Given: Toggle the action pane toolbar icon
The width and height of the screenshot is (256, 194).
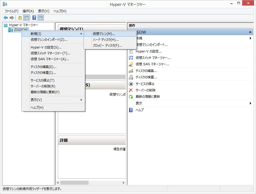Looking at the screenshot, I should [x=41, y=18].
